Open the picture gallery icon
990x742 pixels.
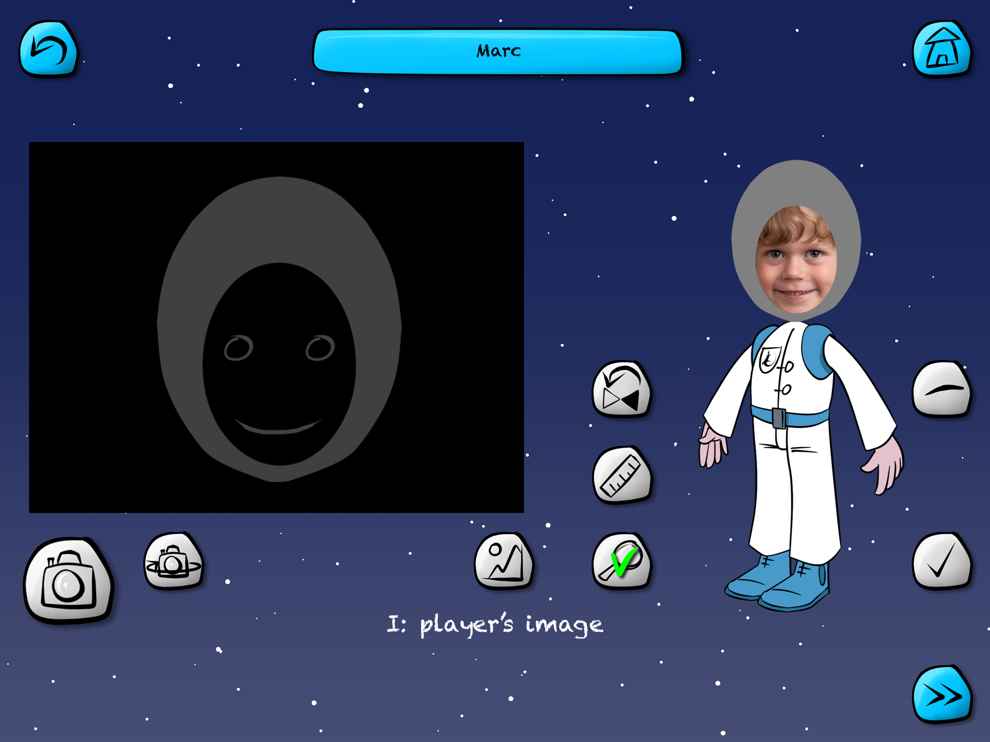[504, 561]
